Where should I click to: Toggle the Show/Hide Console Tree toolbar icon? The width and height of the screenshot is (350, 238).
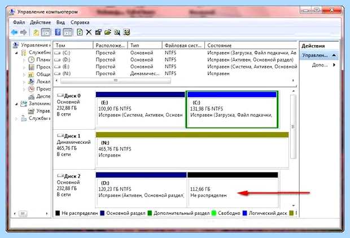tap(46, 33)
